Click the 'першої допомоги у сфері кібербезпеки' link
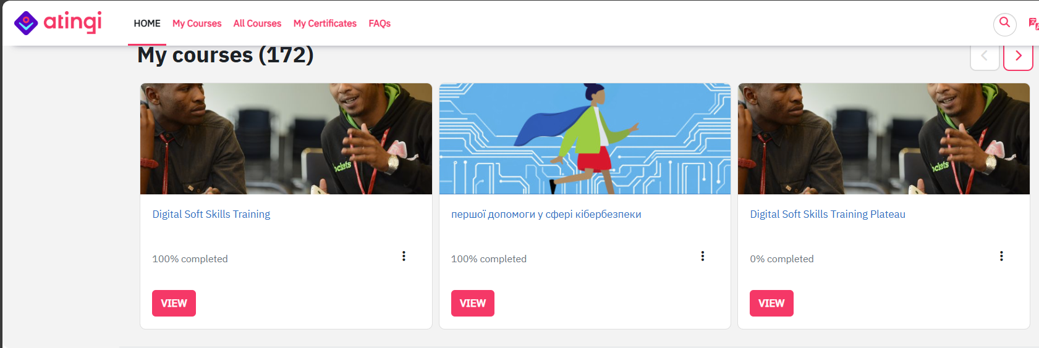Image resolution: width=1039 pixels, height=348 pixels. pyautogui.click(x=546, y=214)
